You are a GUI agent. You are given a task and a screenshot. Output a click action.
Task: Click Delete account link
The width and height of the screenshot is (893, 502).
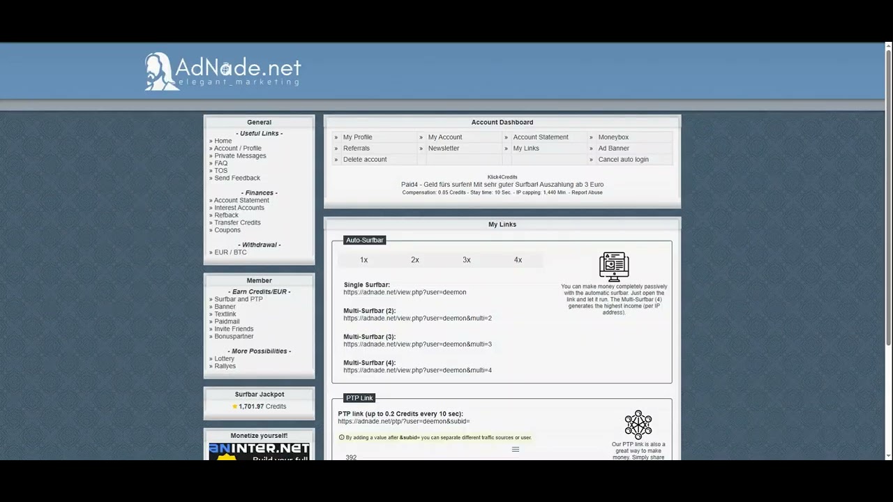pyautogui.click(x=365, y=160)
